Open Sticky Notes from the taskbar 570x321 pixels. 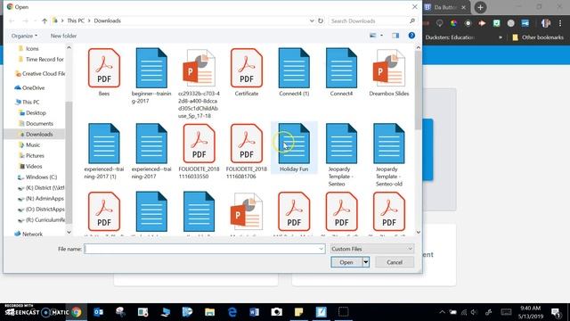point(299,312)
